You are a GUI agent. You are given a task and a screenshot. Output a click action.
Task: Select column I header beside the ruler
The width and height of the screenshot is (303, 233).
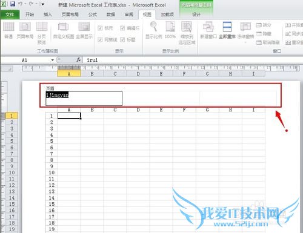coord(253,74)
